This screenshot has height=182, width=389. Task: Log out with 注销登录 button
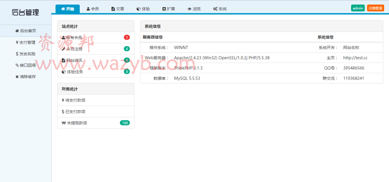pos(375,8)
